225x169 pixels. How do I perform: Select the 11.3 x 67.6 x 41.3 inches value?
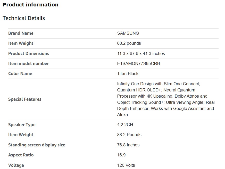pyautogui.click(x=141, y=53)
